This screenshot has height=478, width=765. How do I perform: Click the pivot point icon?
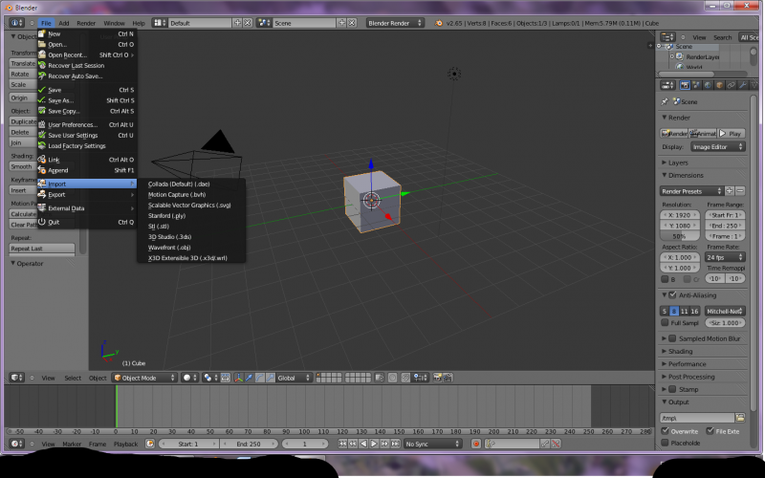tap(210, 378)
